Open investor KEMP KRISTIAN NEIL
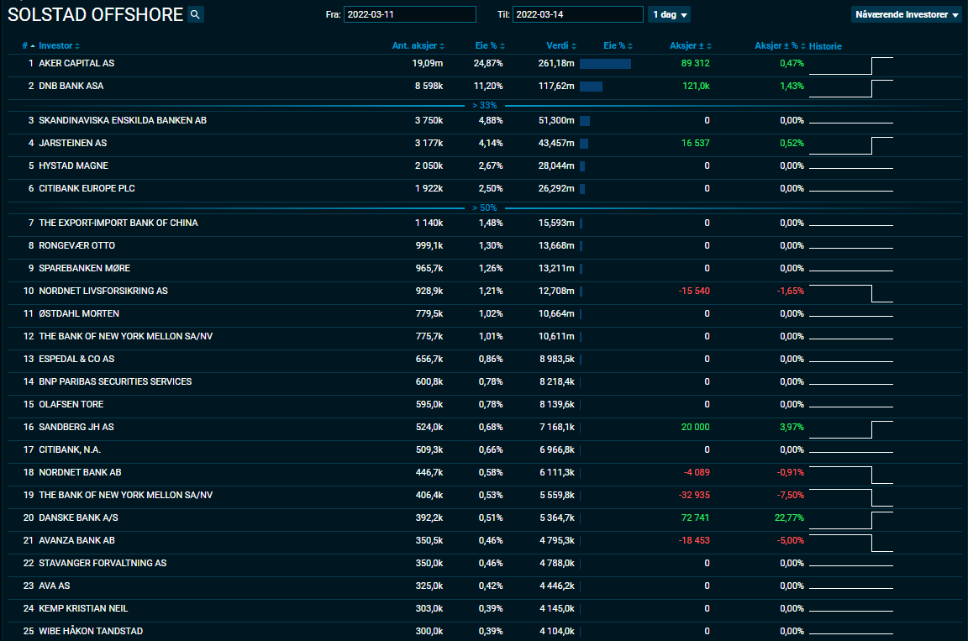This screenshot has width=968, height=641. (x=83, y=608)
